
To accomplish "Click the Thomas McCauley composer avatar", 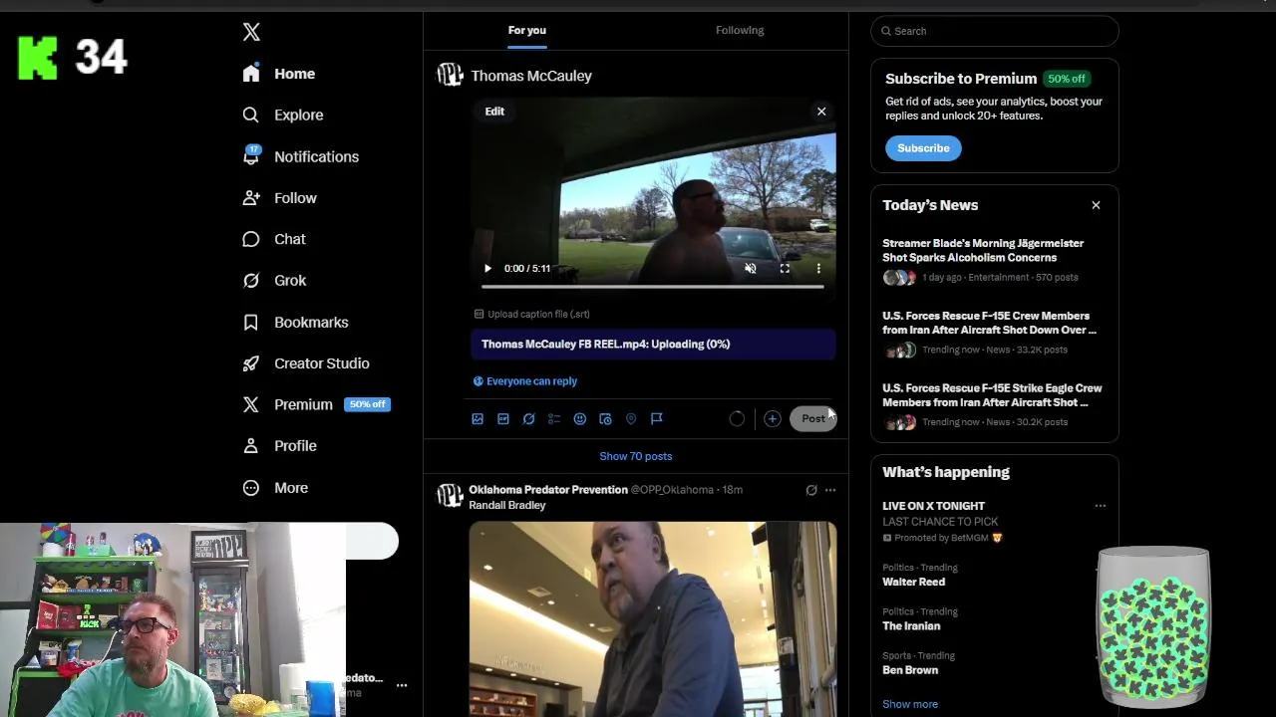I will pos(450,76).
